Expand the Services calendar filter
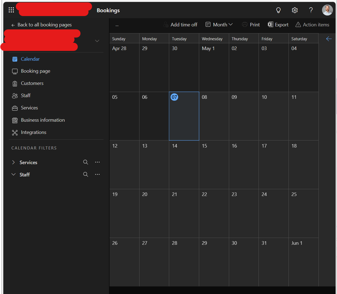 [13, 163]
